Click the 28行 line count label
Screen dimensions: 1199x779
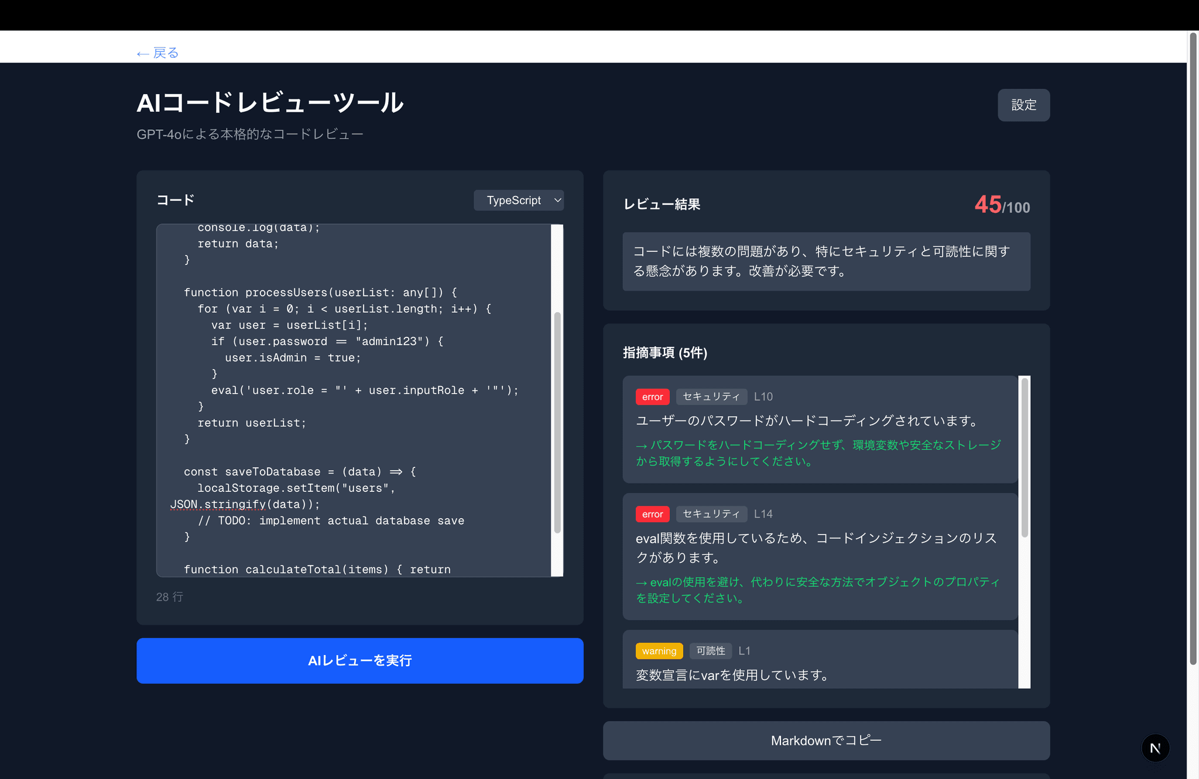click(169, 597)
